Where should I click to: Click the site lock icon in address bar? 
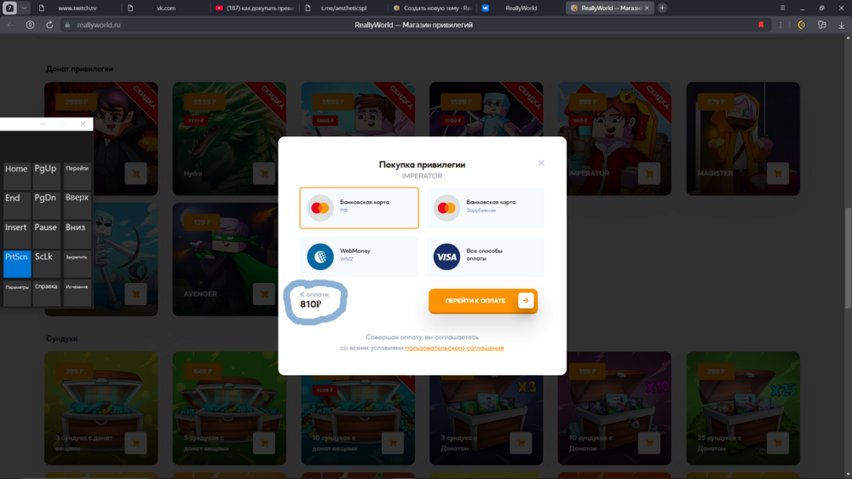[x=67, y=25]
